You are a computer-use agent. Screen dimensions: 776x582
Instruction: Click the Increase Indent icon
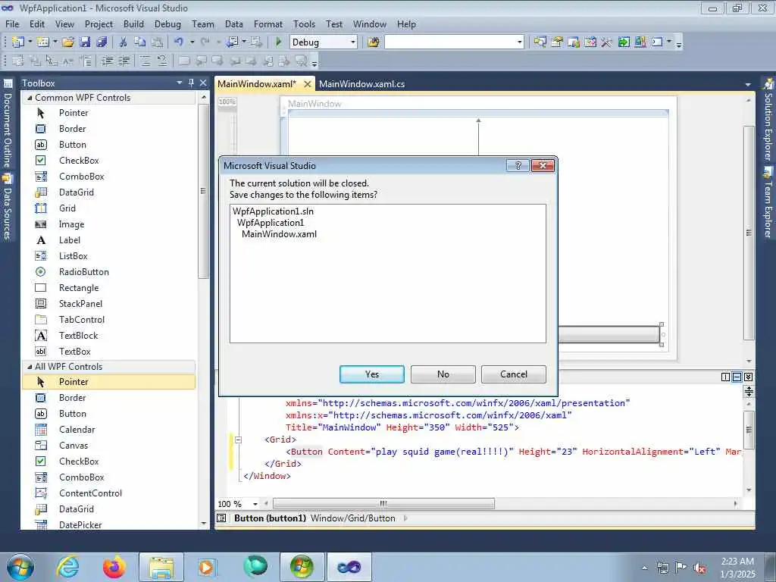[x=124, y=61]
